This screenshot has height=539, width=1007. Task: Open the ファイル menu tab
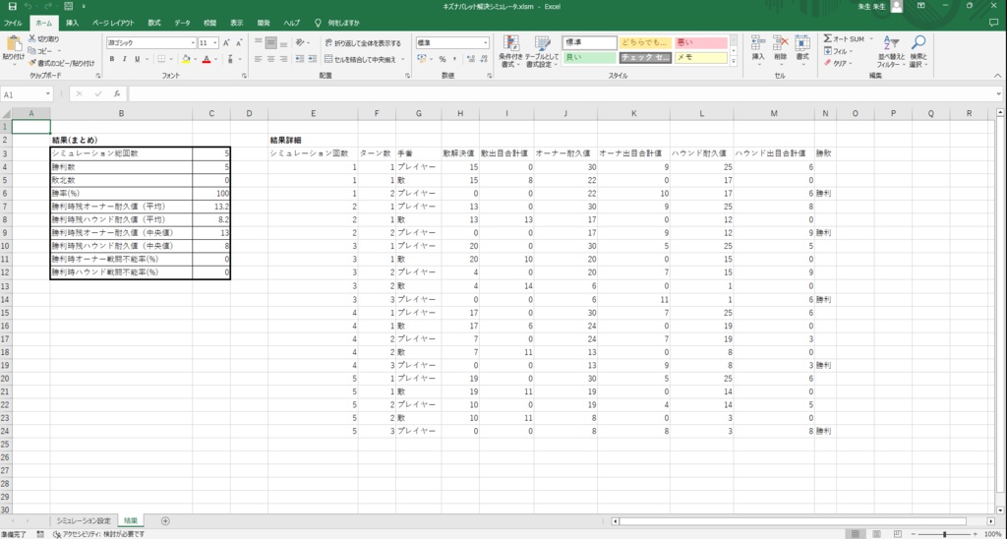[x=13, y=23]
